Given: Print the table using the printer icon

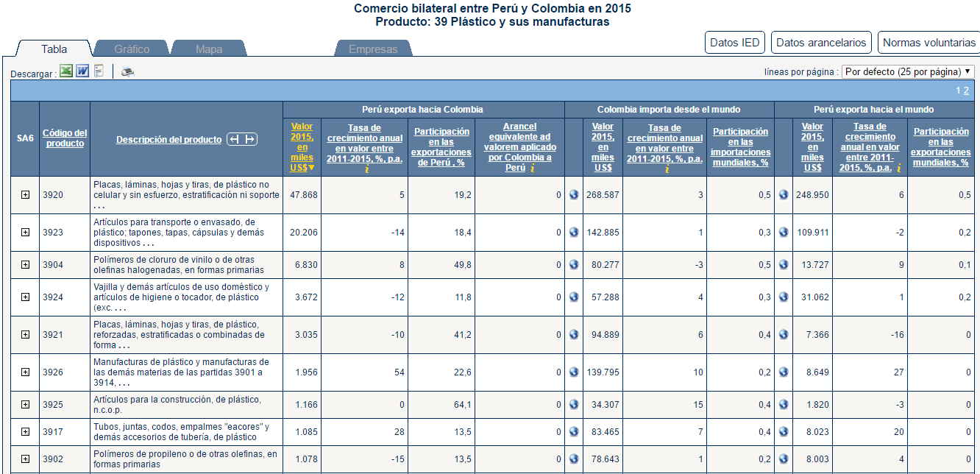Looking at the screenshot, I should click(128, 72).
